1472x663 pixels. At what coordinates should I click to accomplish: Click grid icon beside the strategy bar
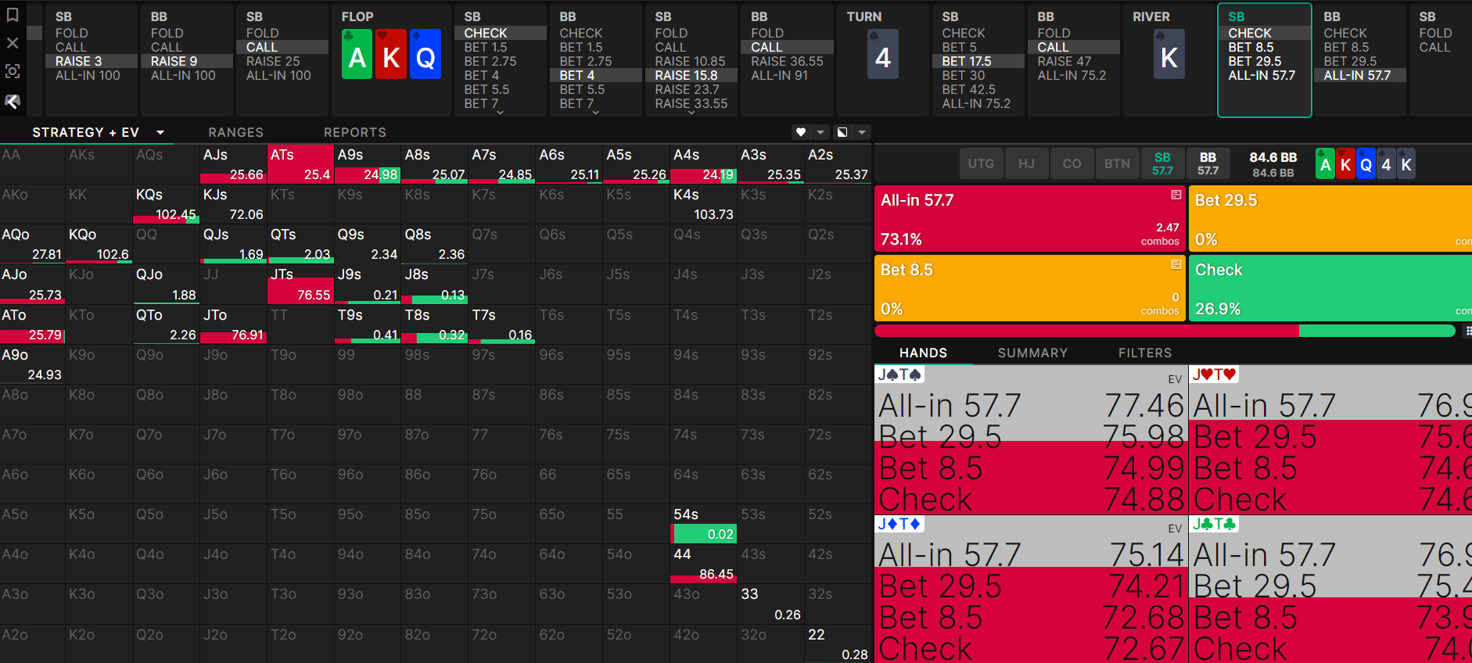pos(1467,331)
